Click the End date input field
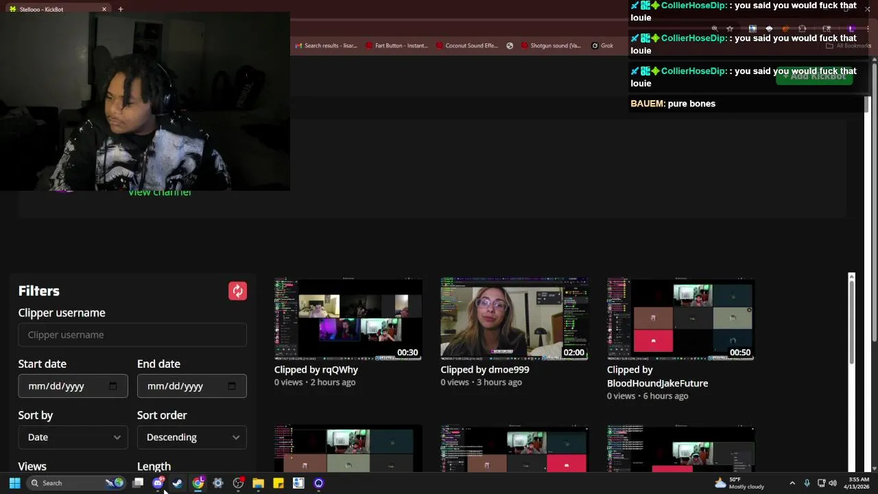This screenshot has width=878, height=494. (191, 386)
